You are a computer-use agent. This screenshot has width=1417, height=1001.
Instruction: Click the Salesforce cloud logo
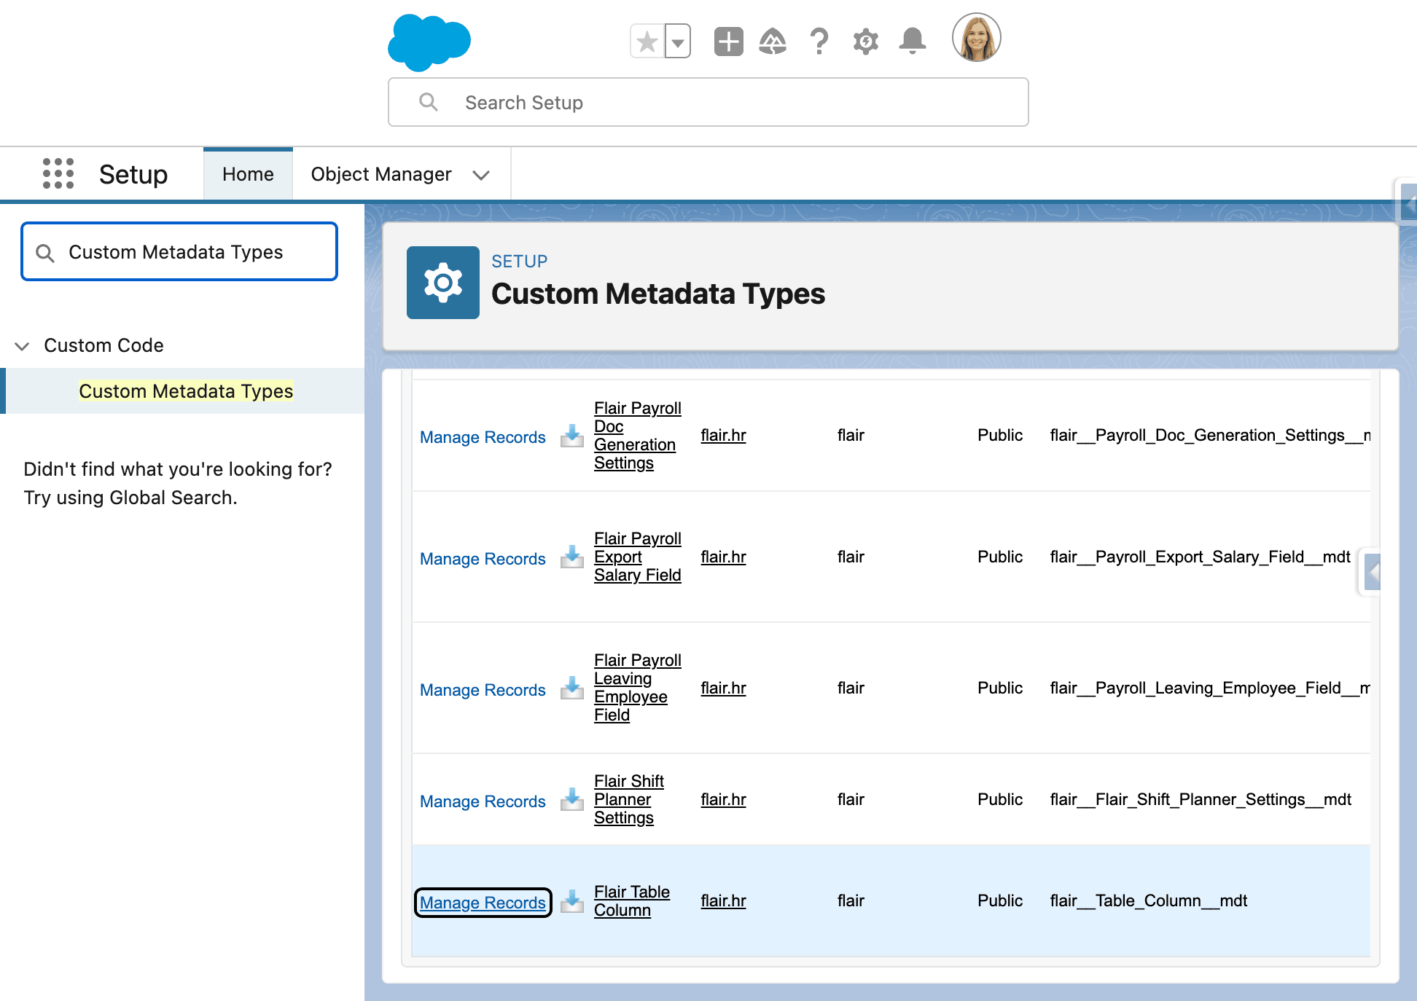point(429,42)
